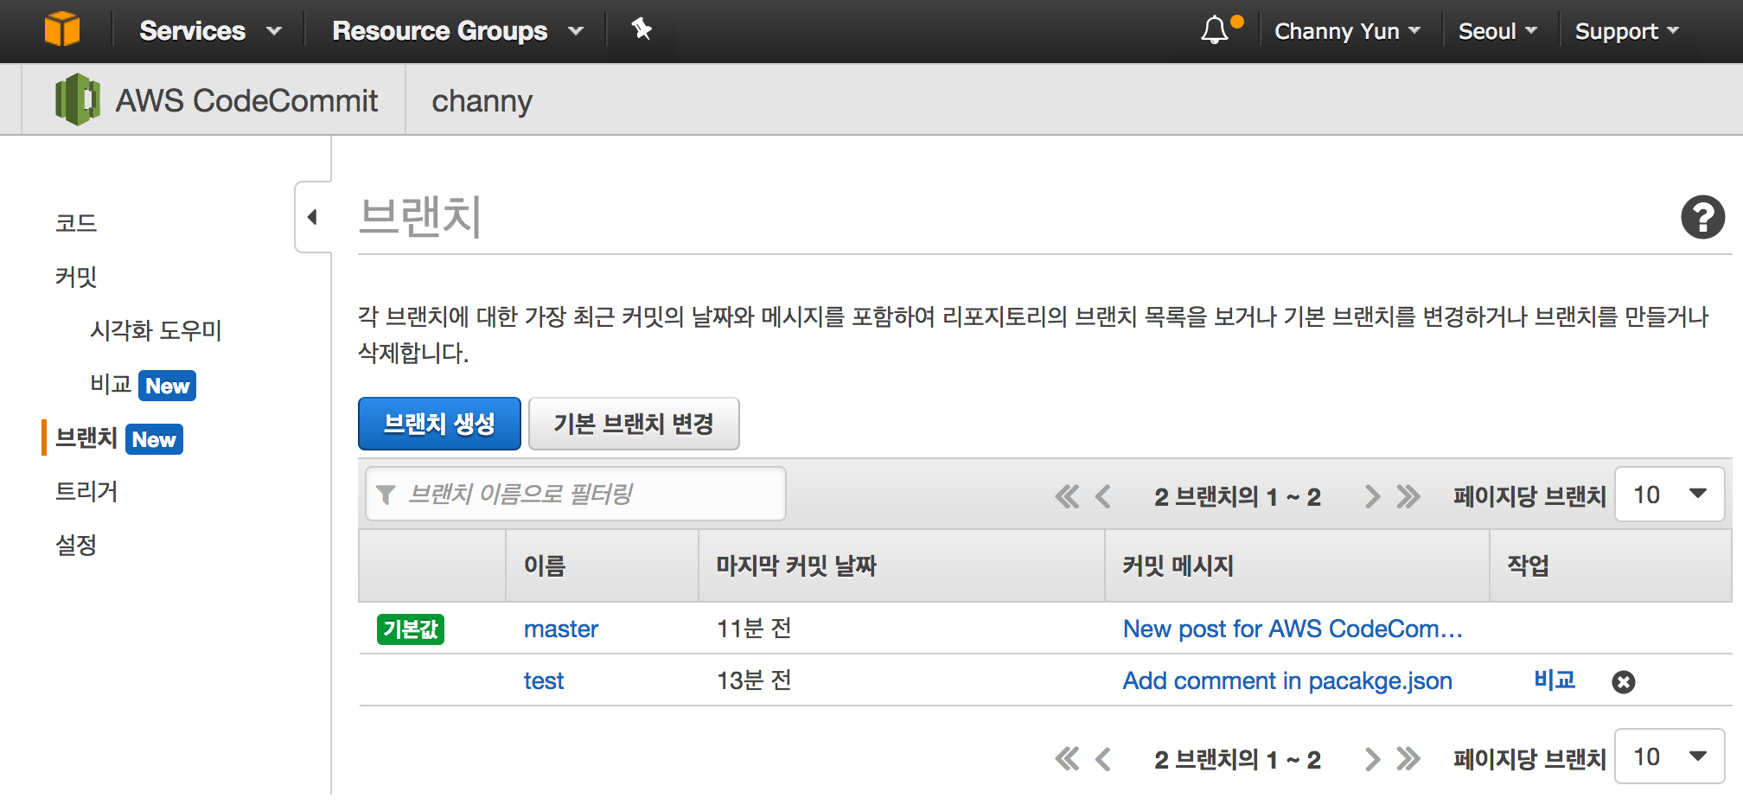Open the Channy Yun account dropdown

(x=1347, y=31)
